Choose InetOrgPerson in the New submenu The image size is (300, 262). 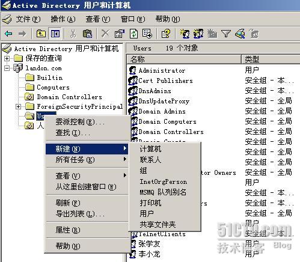pyautogui.click(x=165, y=181)
